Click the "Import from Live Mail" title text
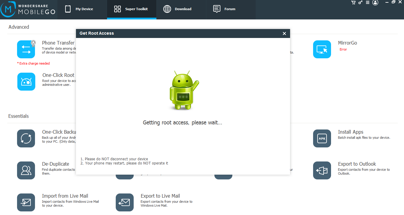 [65, 196]
